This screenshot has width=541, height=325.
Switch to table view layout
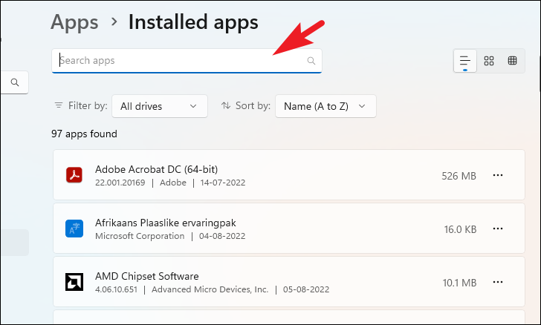(512, 61)
